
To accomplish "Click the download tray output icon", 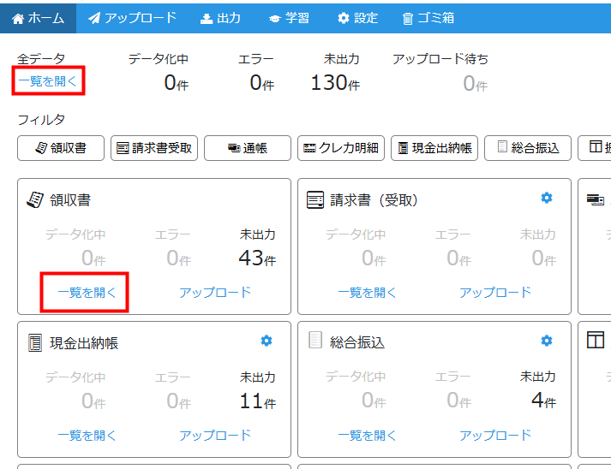I will tap(207, 19).
